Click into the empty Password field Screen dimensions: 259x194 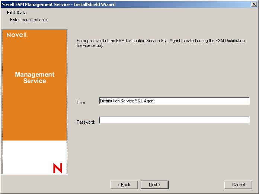tap(174, 120)
